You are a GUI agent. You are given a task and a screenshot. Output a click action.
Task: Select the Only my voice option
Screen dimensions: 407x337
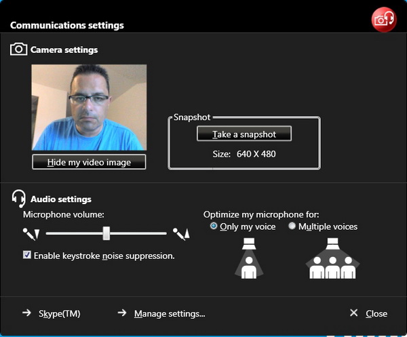tap(214, 226)
